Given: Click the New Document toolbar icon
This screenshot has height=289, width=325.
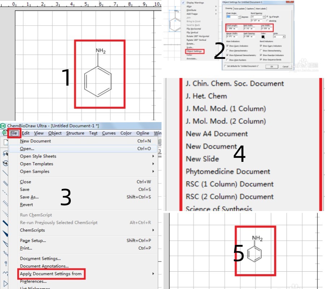Looking at the screenshot, I should click(x=6, y=142).
